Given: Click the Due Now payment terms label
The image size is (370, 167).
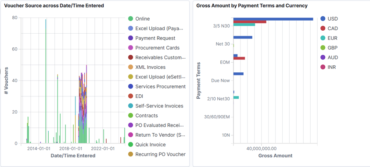Looking at the screenshot, I should pyautogui.click(x=221, y=81).
